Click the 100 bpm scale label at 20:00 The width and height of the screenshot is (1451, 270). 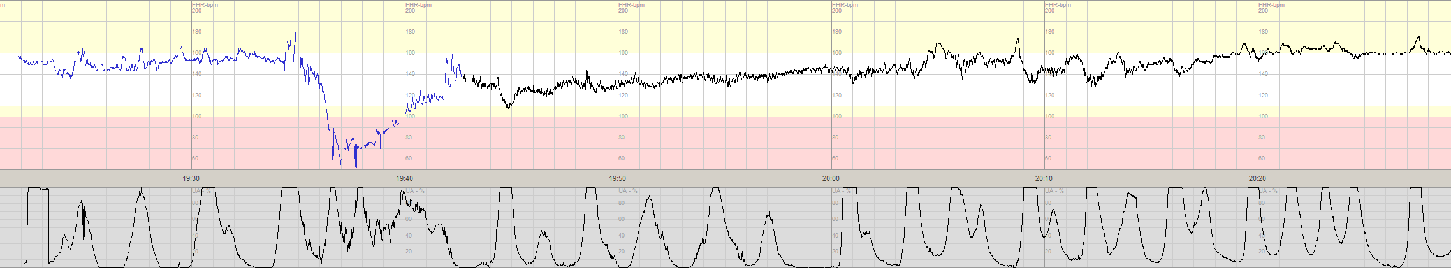coord(837,117)
